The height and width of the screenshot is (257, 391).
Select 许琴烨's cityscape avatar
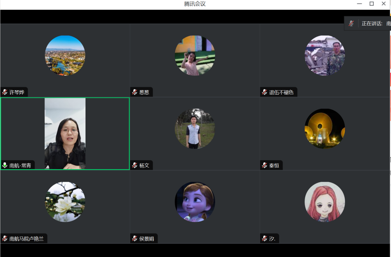coord(65,56)
